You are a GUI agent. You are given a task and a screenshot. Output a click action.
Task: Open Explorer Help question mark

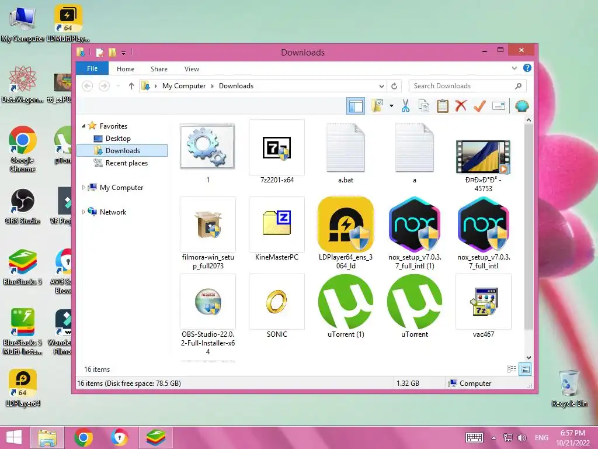[x=527, y=68]
